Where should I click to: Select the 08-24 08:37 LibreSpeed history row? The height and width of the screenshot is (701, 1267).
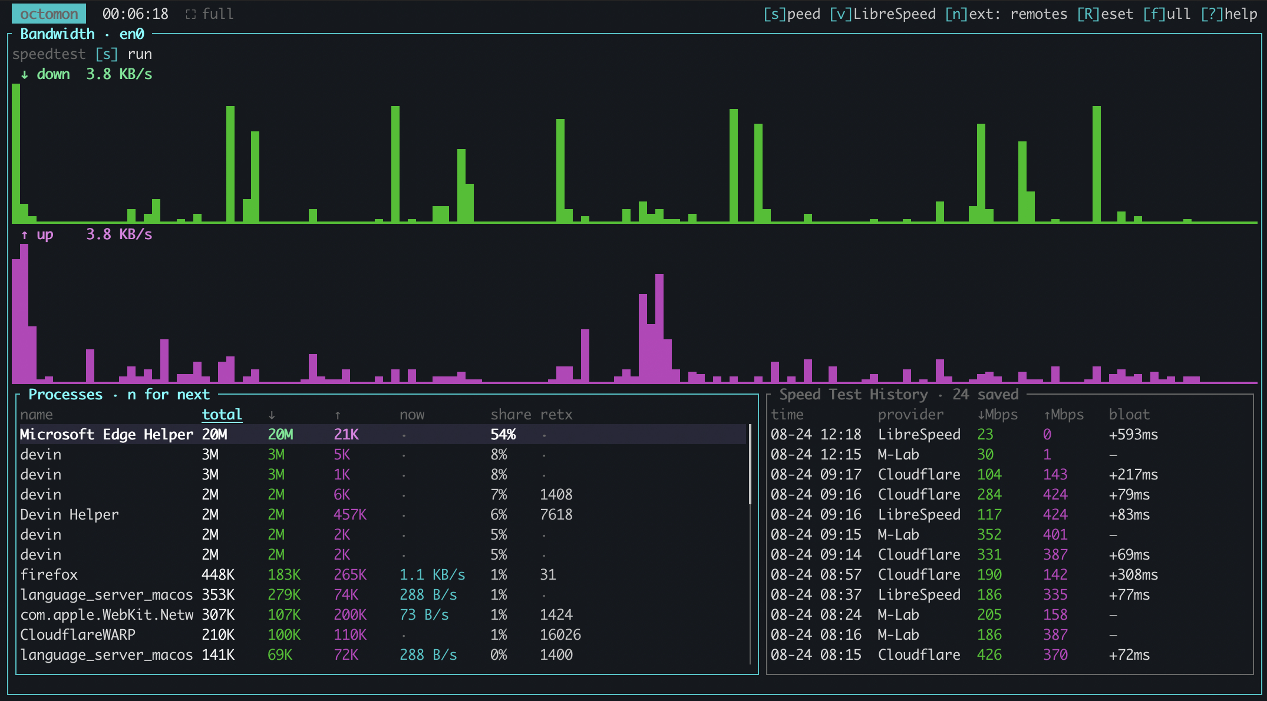point(1009,595)
